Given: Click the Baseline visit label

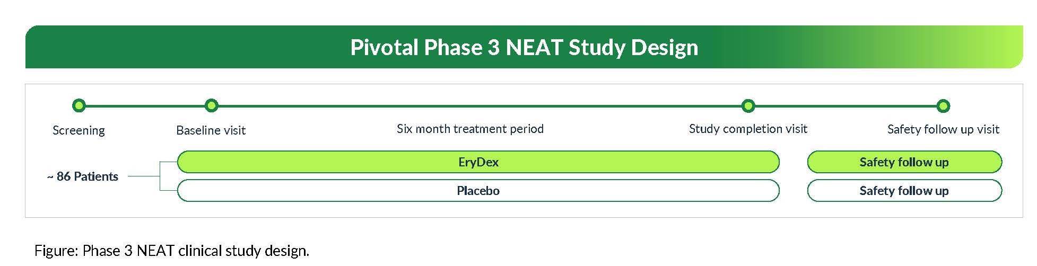Looking at the screenshot, I should click(x=211, y=130).
